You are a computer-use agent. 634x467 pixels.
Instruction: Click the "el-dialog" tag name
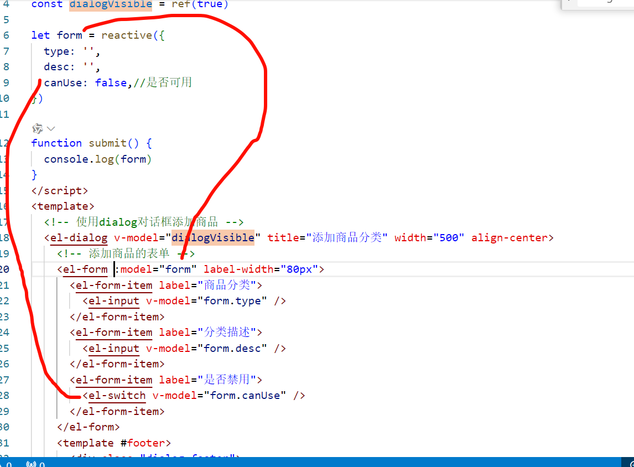click(x=79, y=238)
